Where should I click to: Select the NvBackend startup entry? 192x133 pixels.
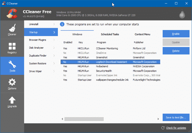pyautogui.click(x=110, y=66)
